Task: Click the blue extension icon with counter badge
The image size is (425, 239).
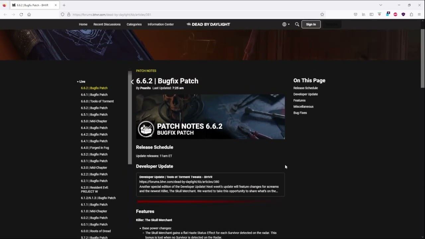Action: (387, 14)
